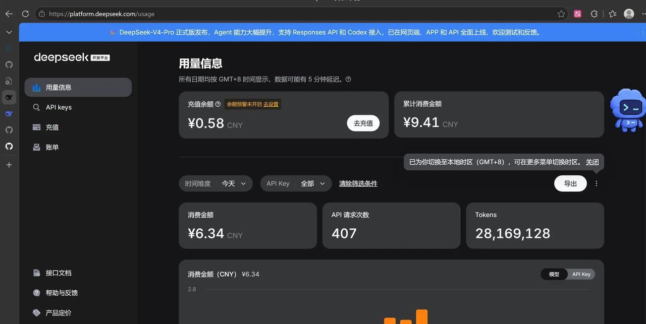The image size is (646, 324).
Task: Click the tallest orange chart bar
Action: click(422, 317)
